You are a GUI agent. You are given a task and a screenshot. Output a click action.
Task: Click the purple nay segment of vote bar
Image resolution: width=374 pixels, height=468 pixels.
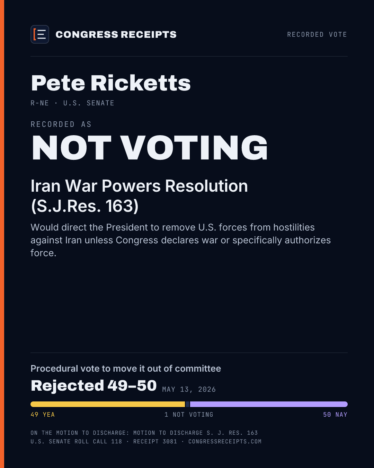269,404
